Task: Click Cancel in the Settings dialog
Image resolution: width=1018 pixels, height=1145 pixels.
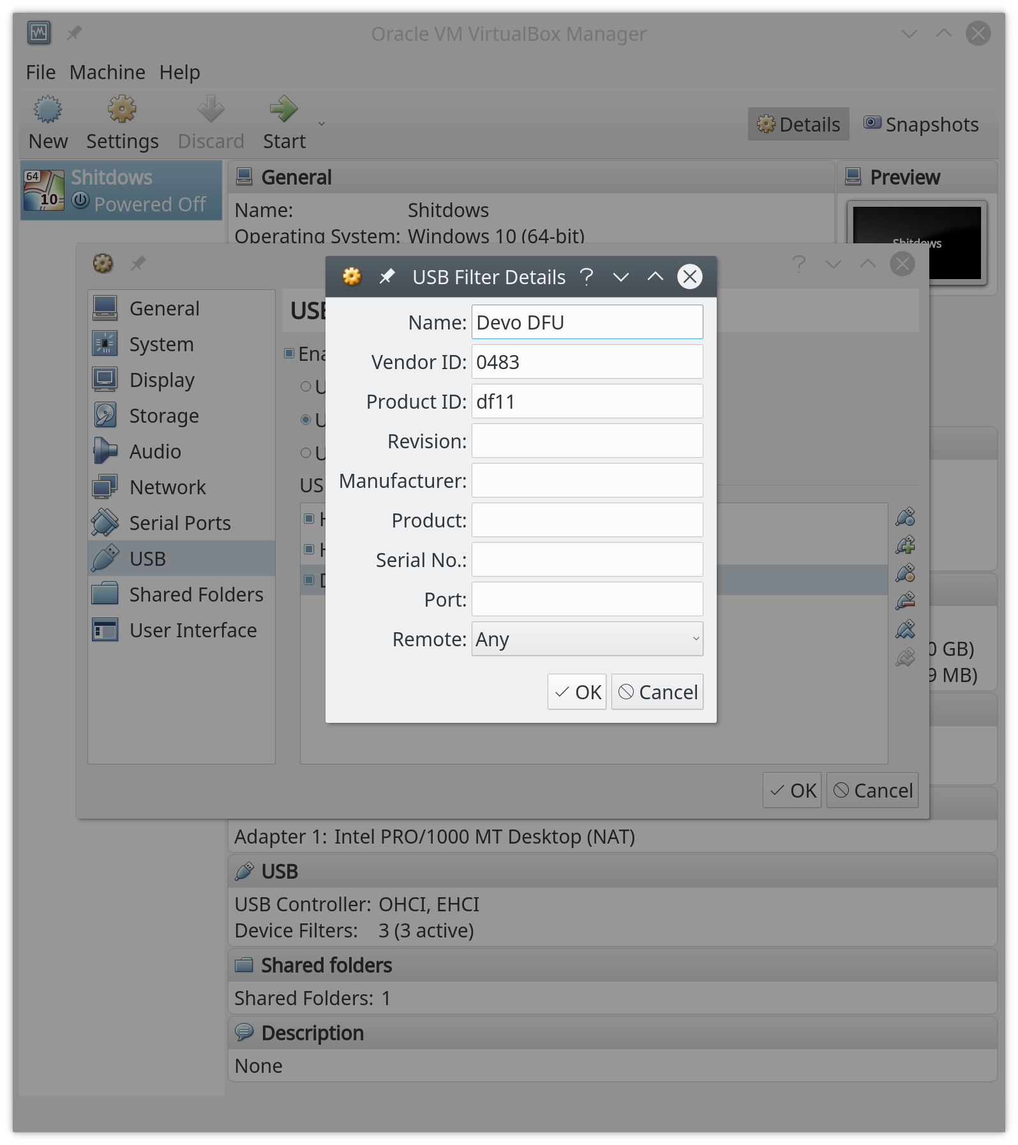Action: pos(872,790)
